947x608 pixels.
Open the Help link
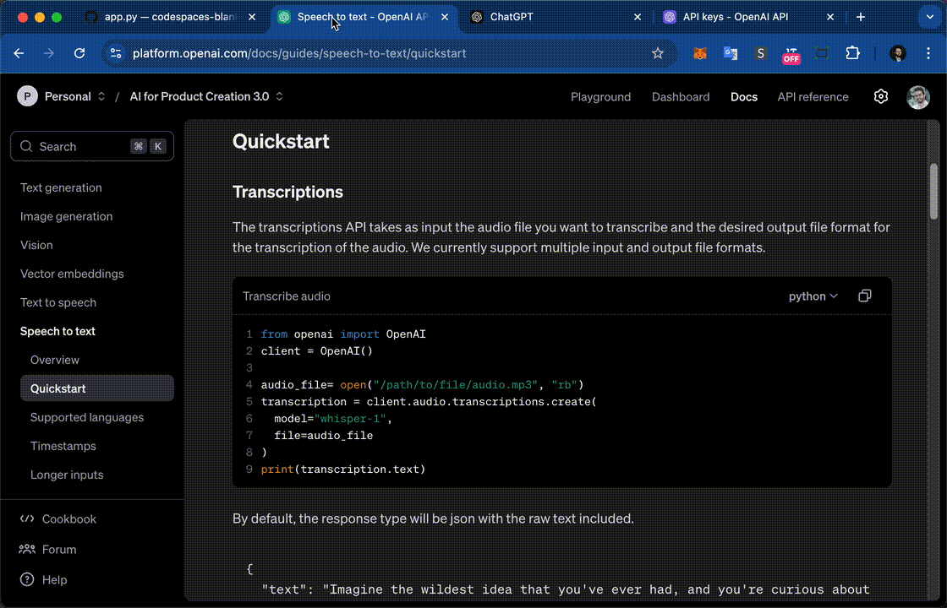pyautogui.click(x=43, y=579)
